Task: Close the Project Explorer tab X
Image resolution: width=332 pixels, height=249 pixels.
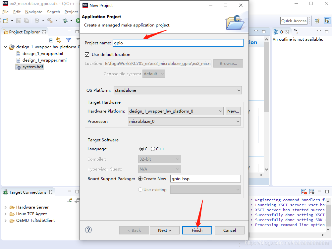Action: tap(44, 32)
